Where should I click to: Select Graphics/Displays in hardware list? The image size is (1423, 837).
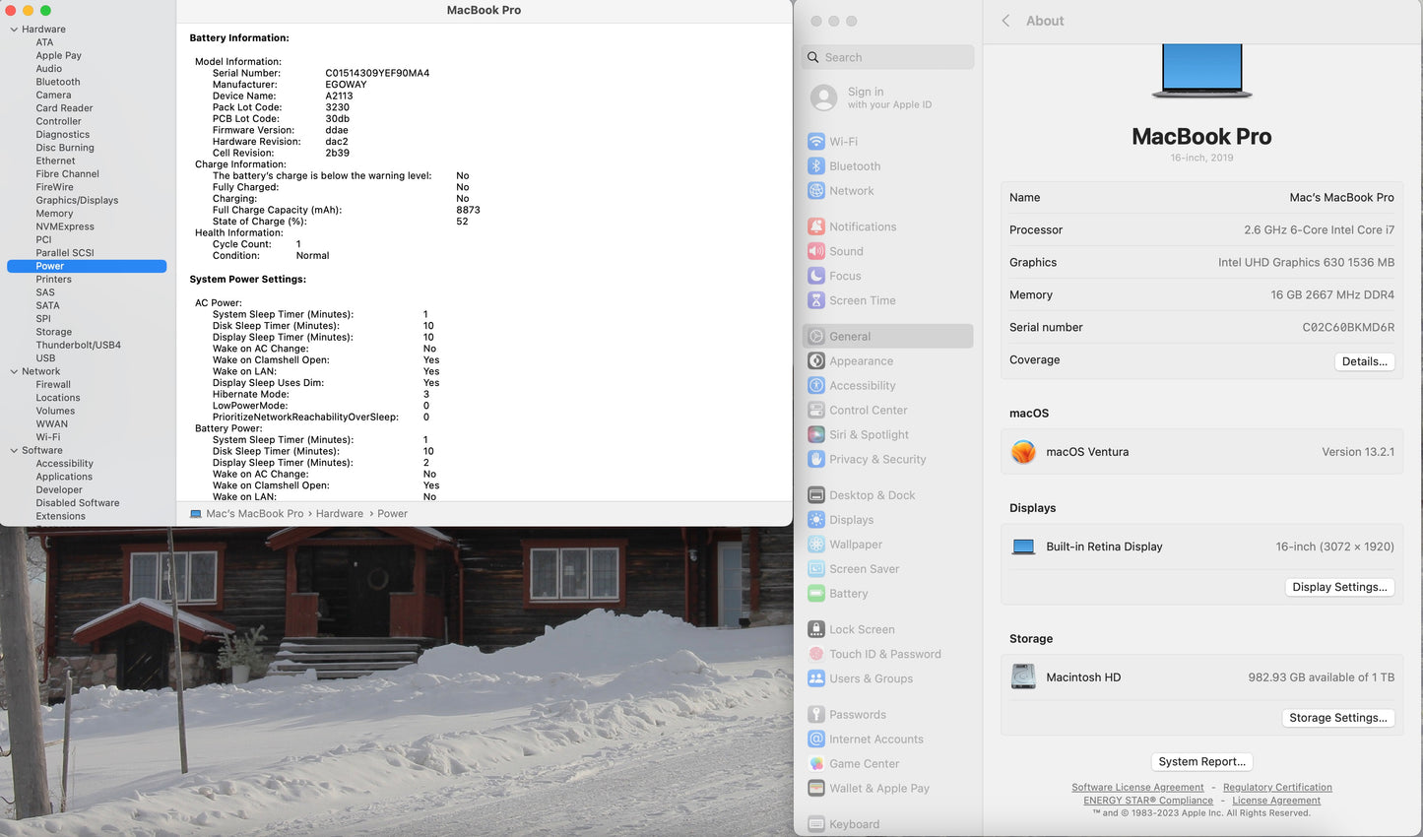coord(77,200)
